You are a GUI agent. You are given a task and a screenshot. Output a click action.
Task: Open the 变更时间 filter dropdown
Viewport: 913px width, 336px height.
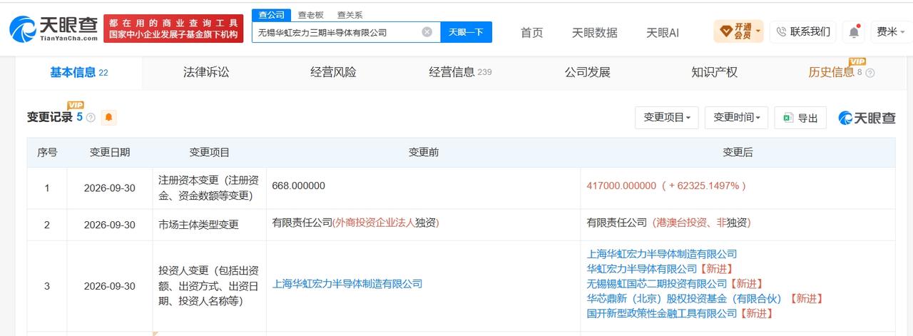[737, 118]
